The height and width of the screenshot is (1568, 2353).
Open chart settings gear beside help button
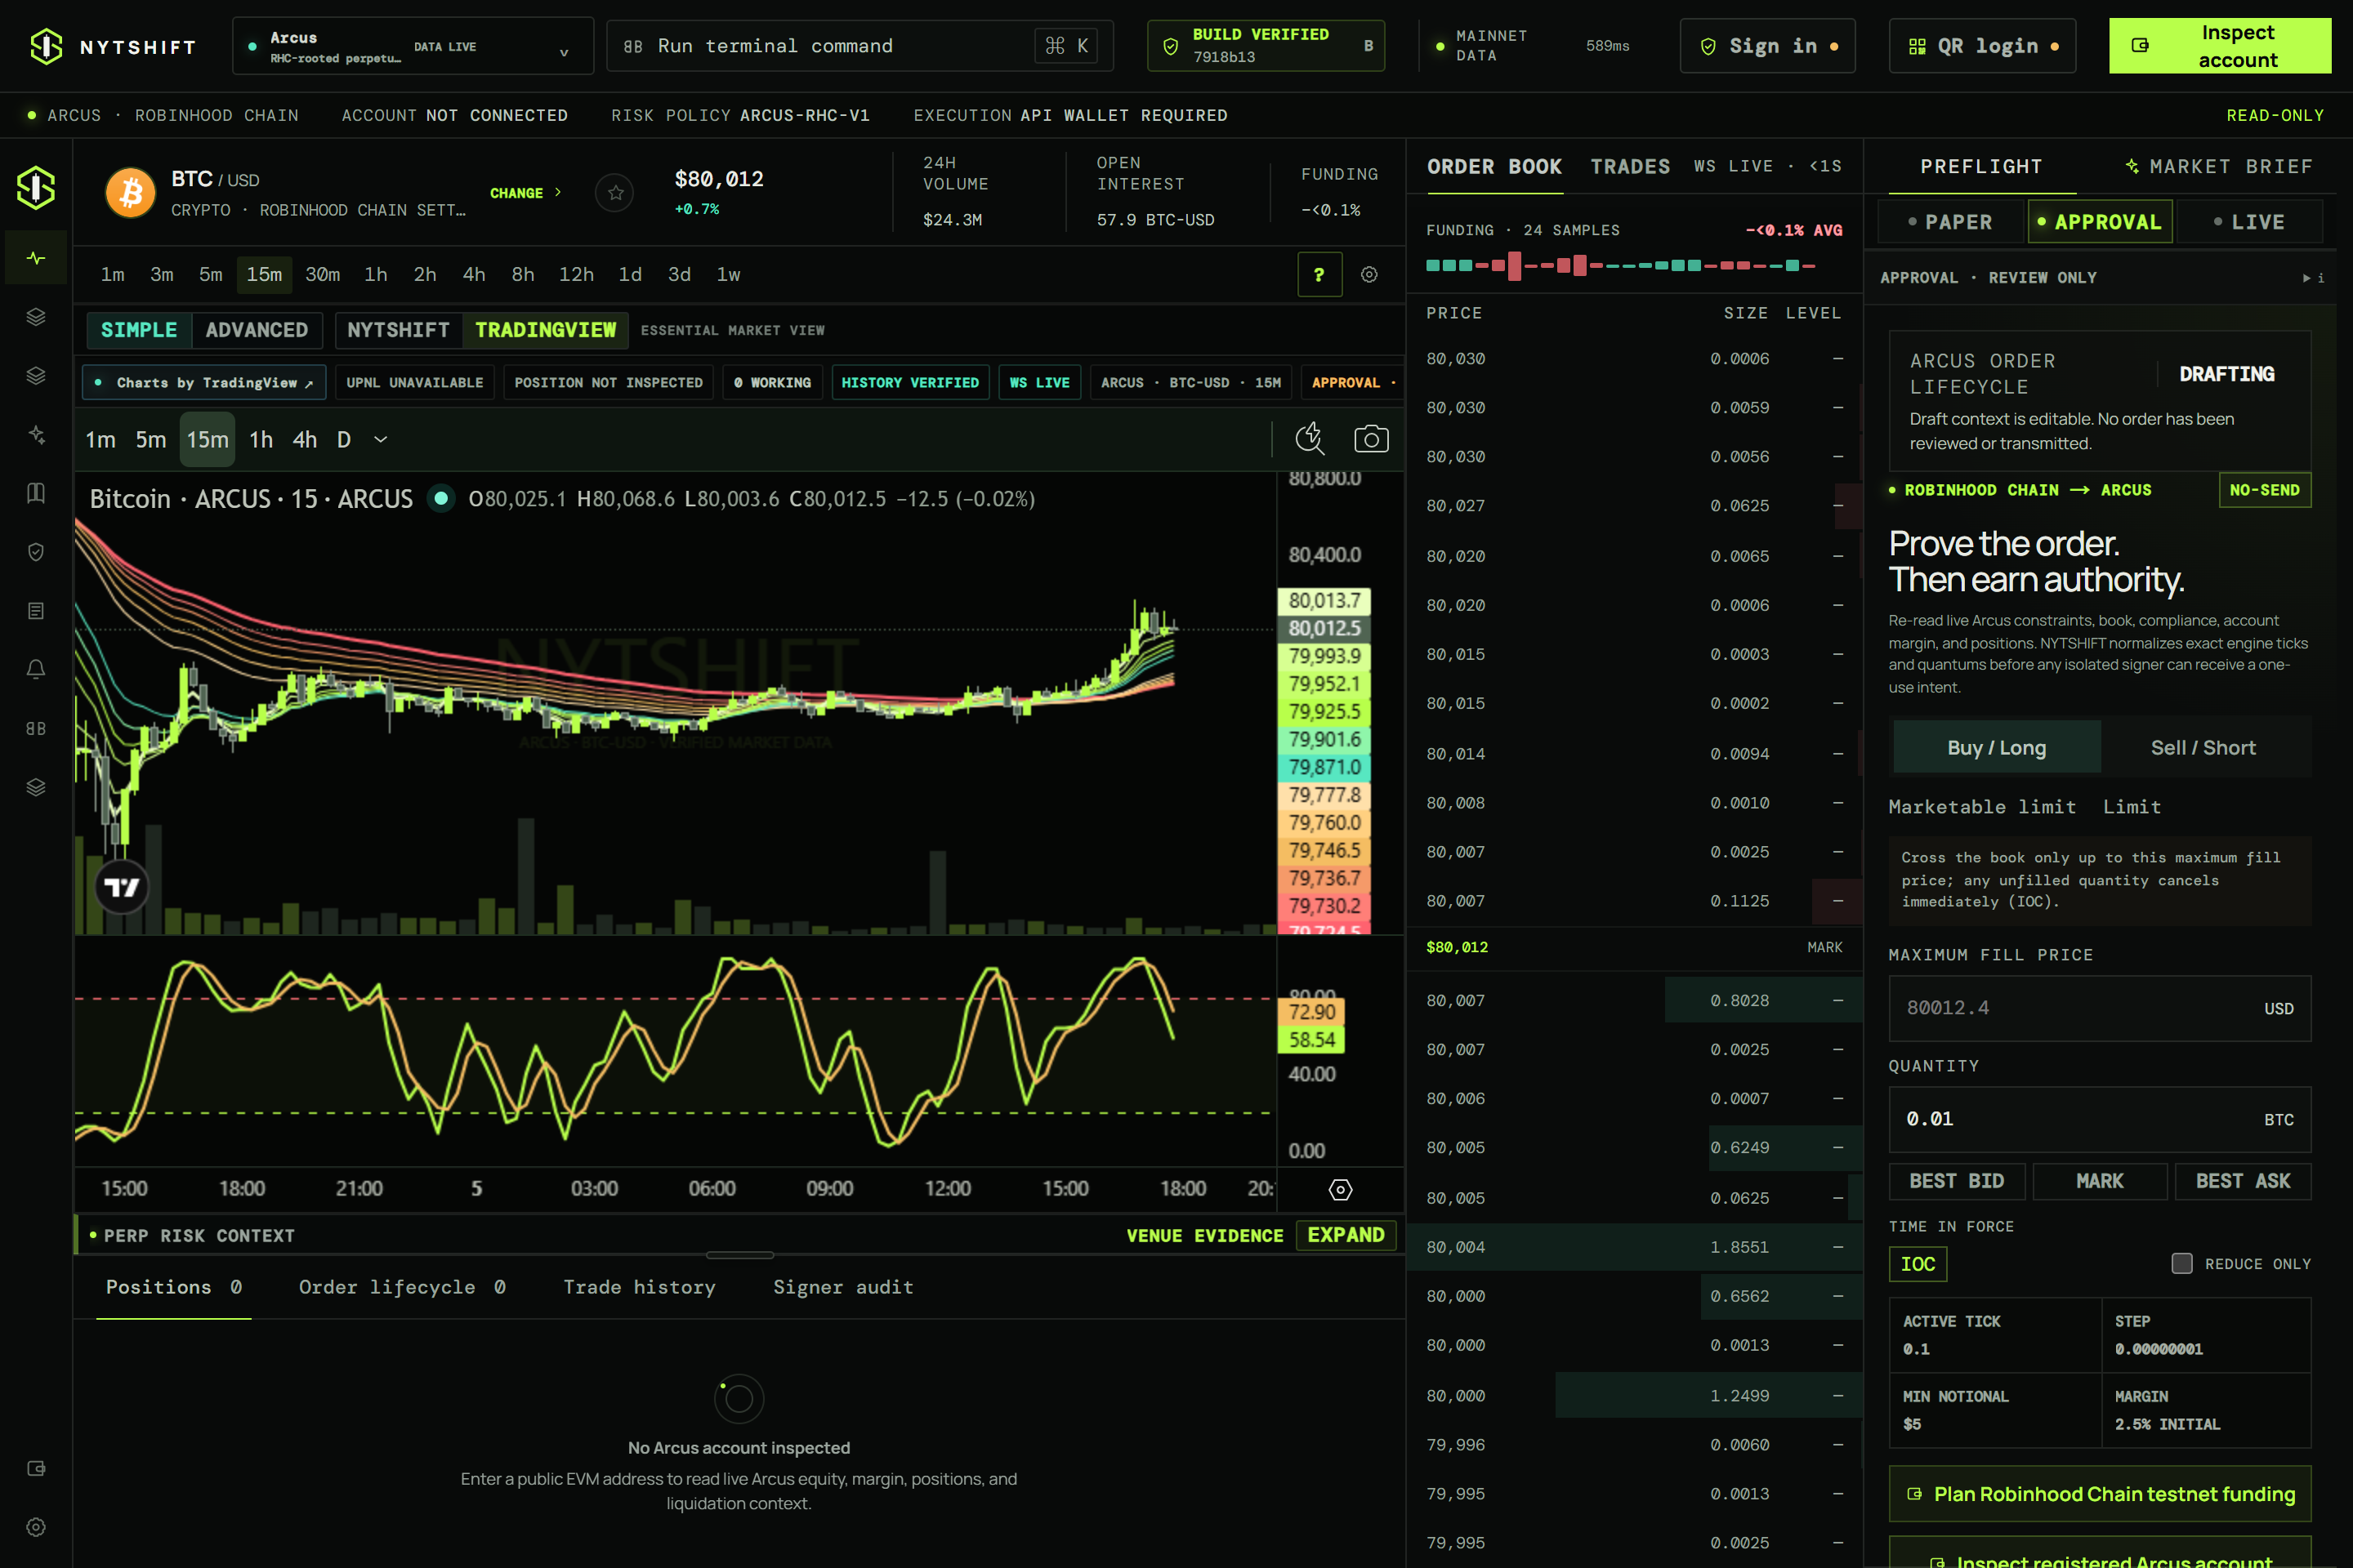click(1369, 274)
